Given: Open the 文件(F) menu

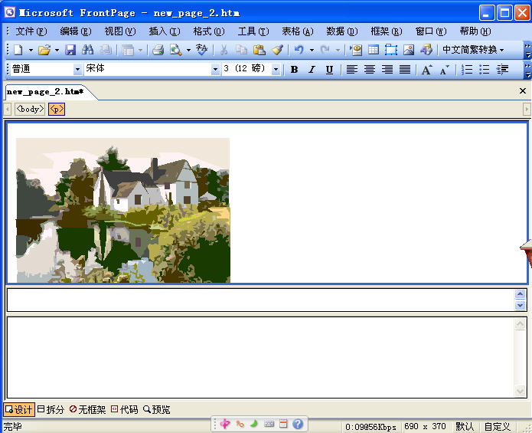Looking at the screenshot, I should (x=31, y=31).
